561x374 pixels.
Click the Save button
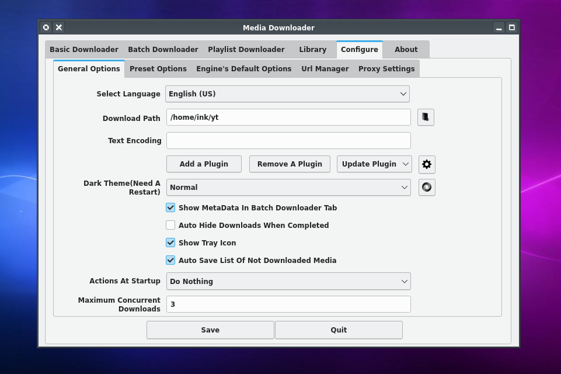coord(210,330)
